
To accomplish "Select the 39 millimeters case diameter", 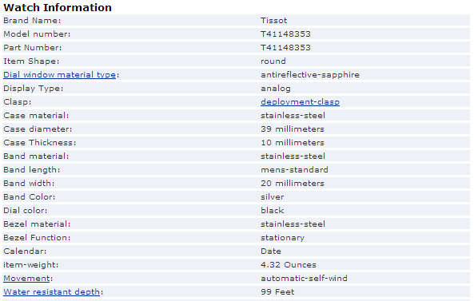I will click(292, 129).
